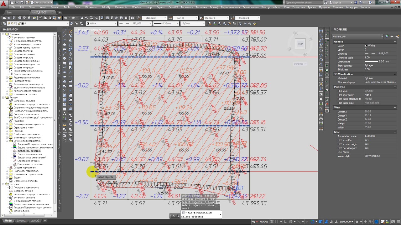Select the Polygon draw tool
Viewport: 401px width, 225px height.
coord(65,45)
